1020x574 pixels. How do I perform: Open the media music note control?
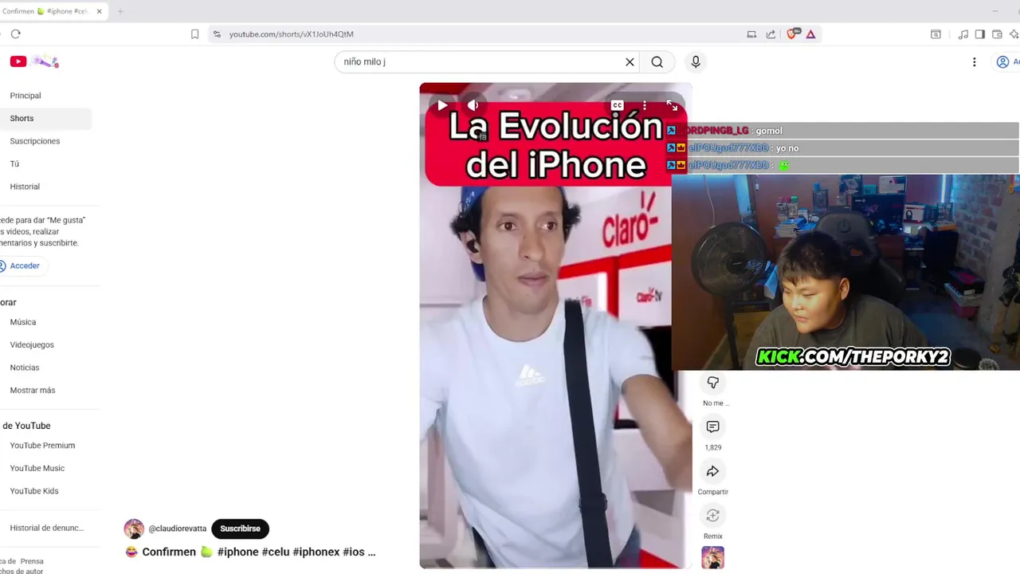pos(963,34)
